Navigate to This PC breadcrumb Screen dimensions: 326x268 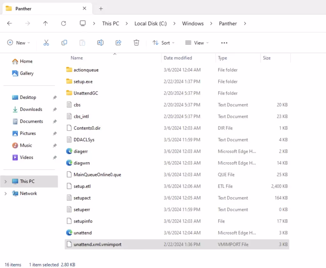[x=110, y=24]
